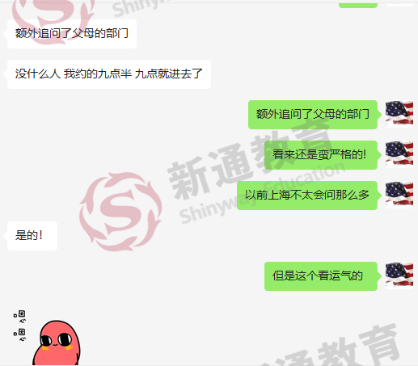Select the green message 但是这个看运气的

pos(321,276)
